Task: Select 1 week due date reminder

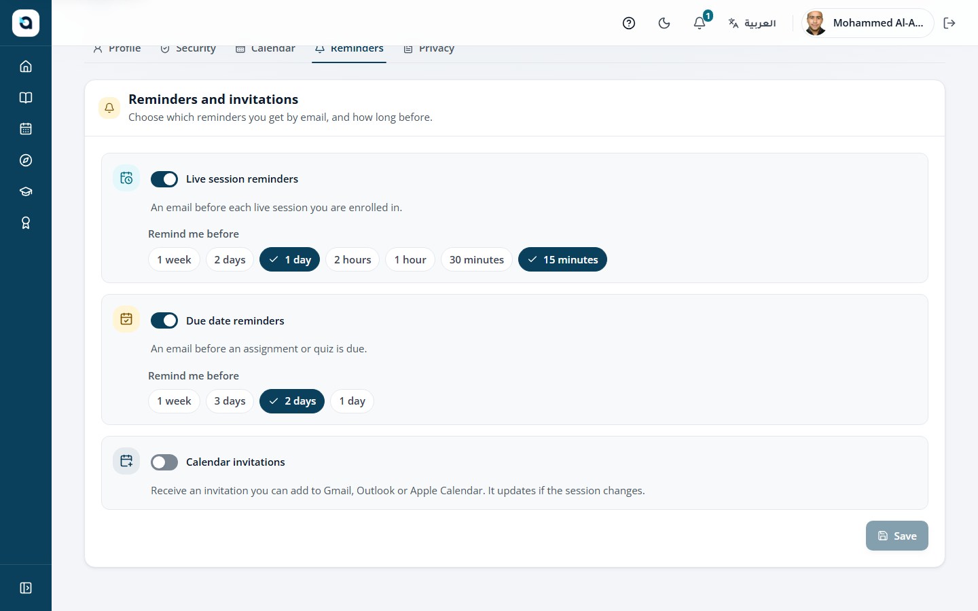Action: tap(174, 401)
